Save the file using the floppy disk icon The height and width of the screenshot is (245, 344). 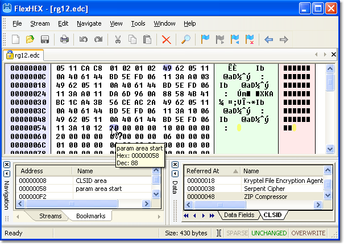pos(45,39)
